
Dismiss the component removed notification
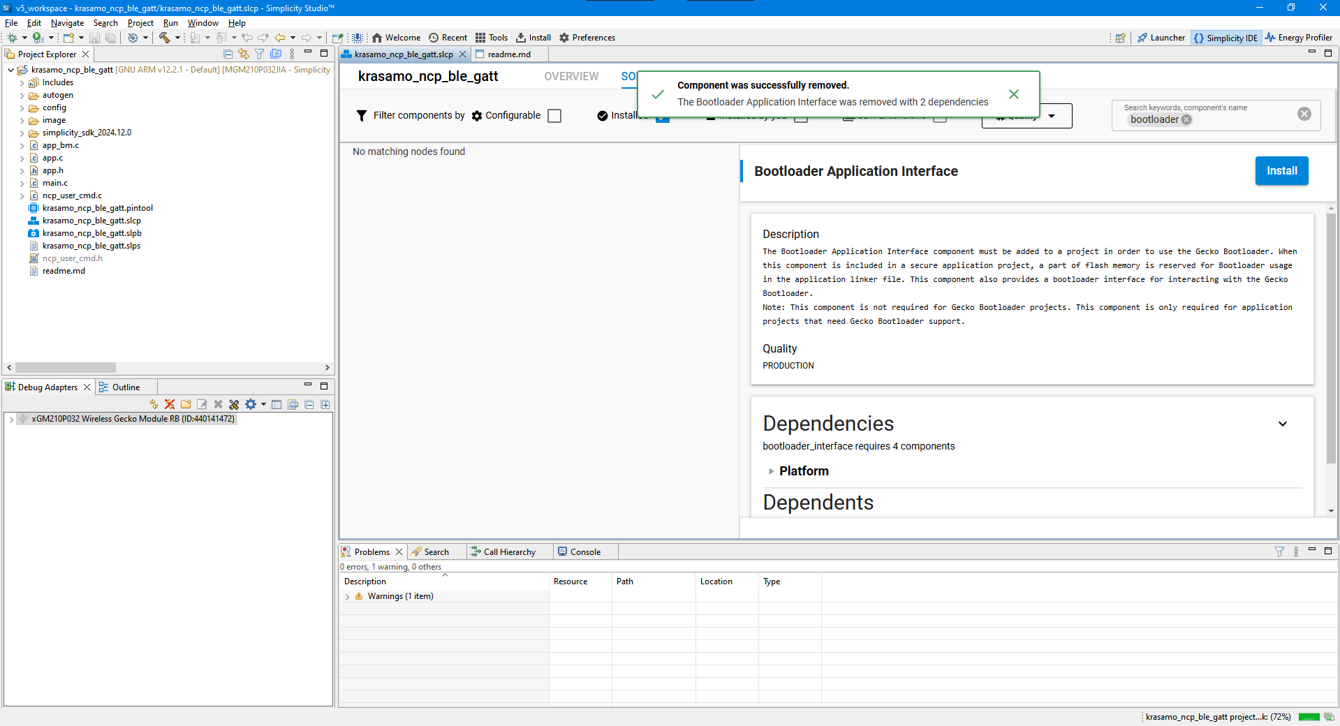point(1014,94)
